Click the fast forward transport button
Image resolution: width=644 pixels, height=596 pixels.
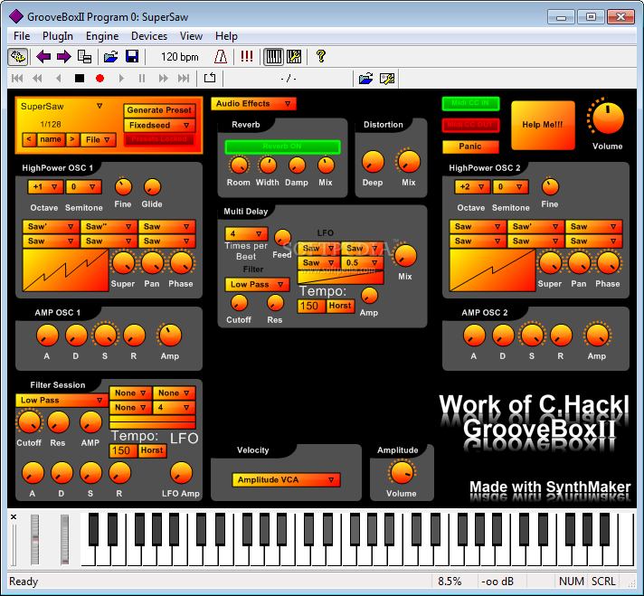click(163, 79)
